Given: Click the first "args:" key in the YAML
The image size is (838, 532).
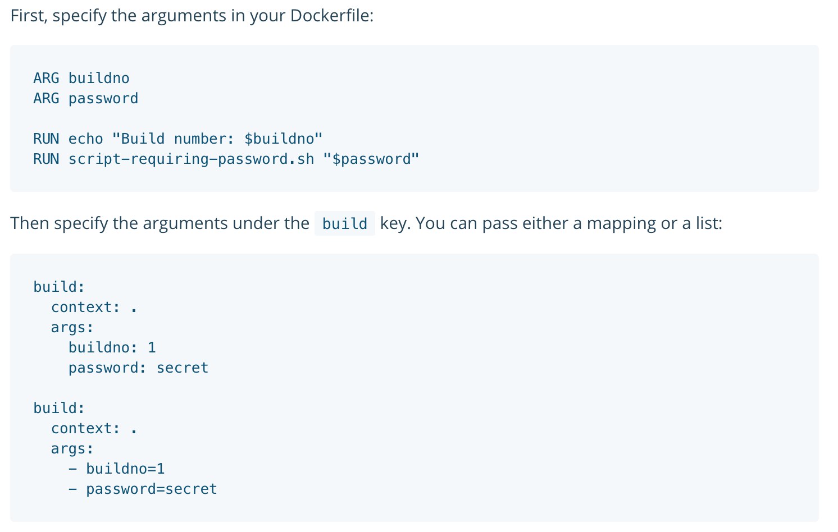Looking at the screenshot, I should [x=72, y=327].
